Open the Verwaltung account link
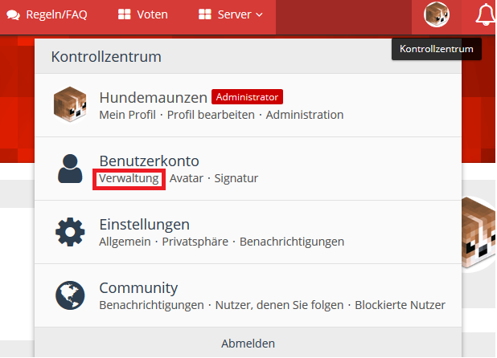This screenshot has height=358, width=497. (x=129, y=178)
